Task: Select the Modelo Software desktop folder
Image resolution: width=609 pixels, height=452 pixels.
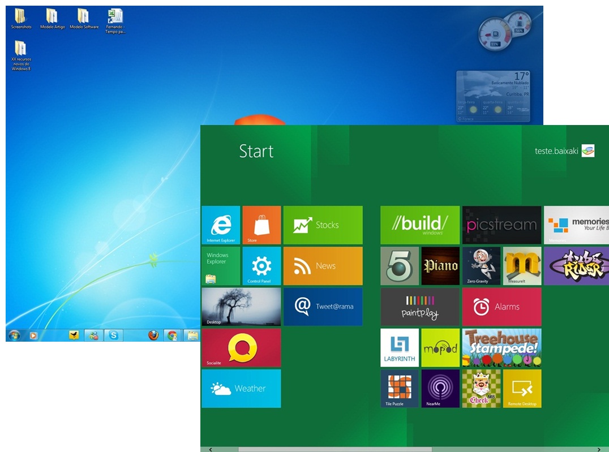Action: pyautogui.click(x=84, y=19)
